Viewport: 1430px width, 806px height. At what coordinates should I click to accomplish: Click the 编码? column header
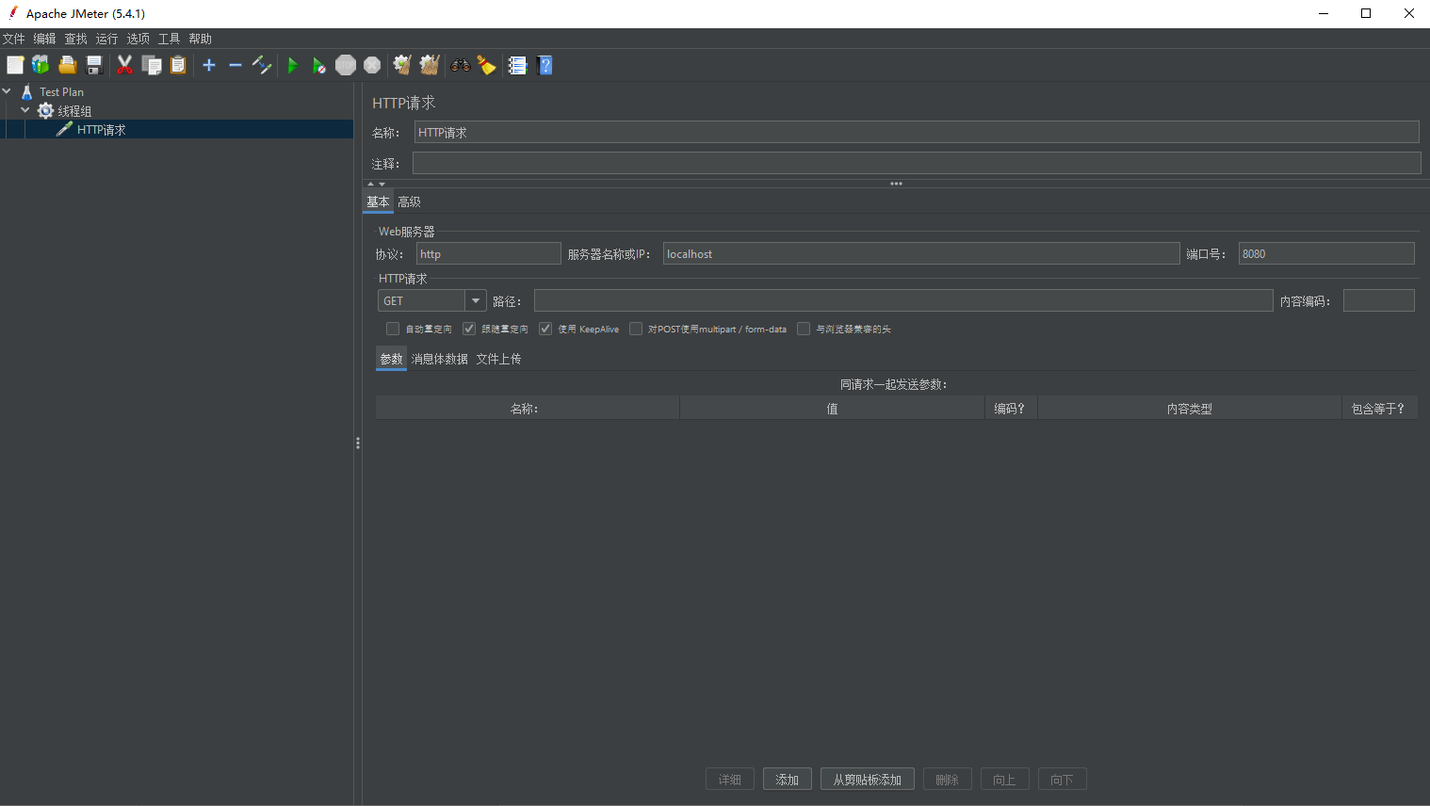[1012, 409]
